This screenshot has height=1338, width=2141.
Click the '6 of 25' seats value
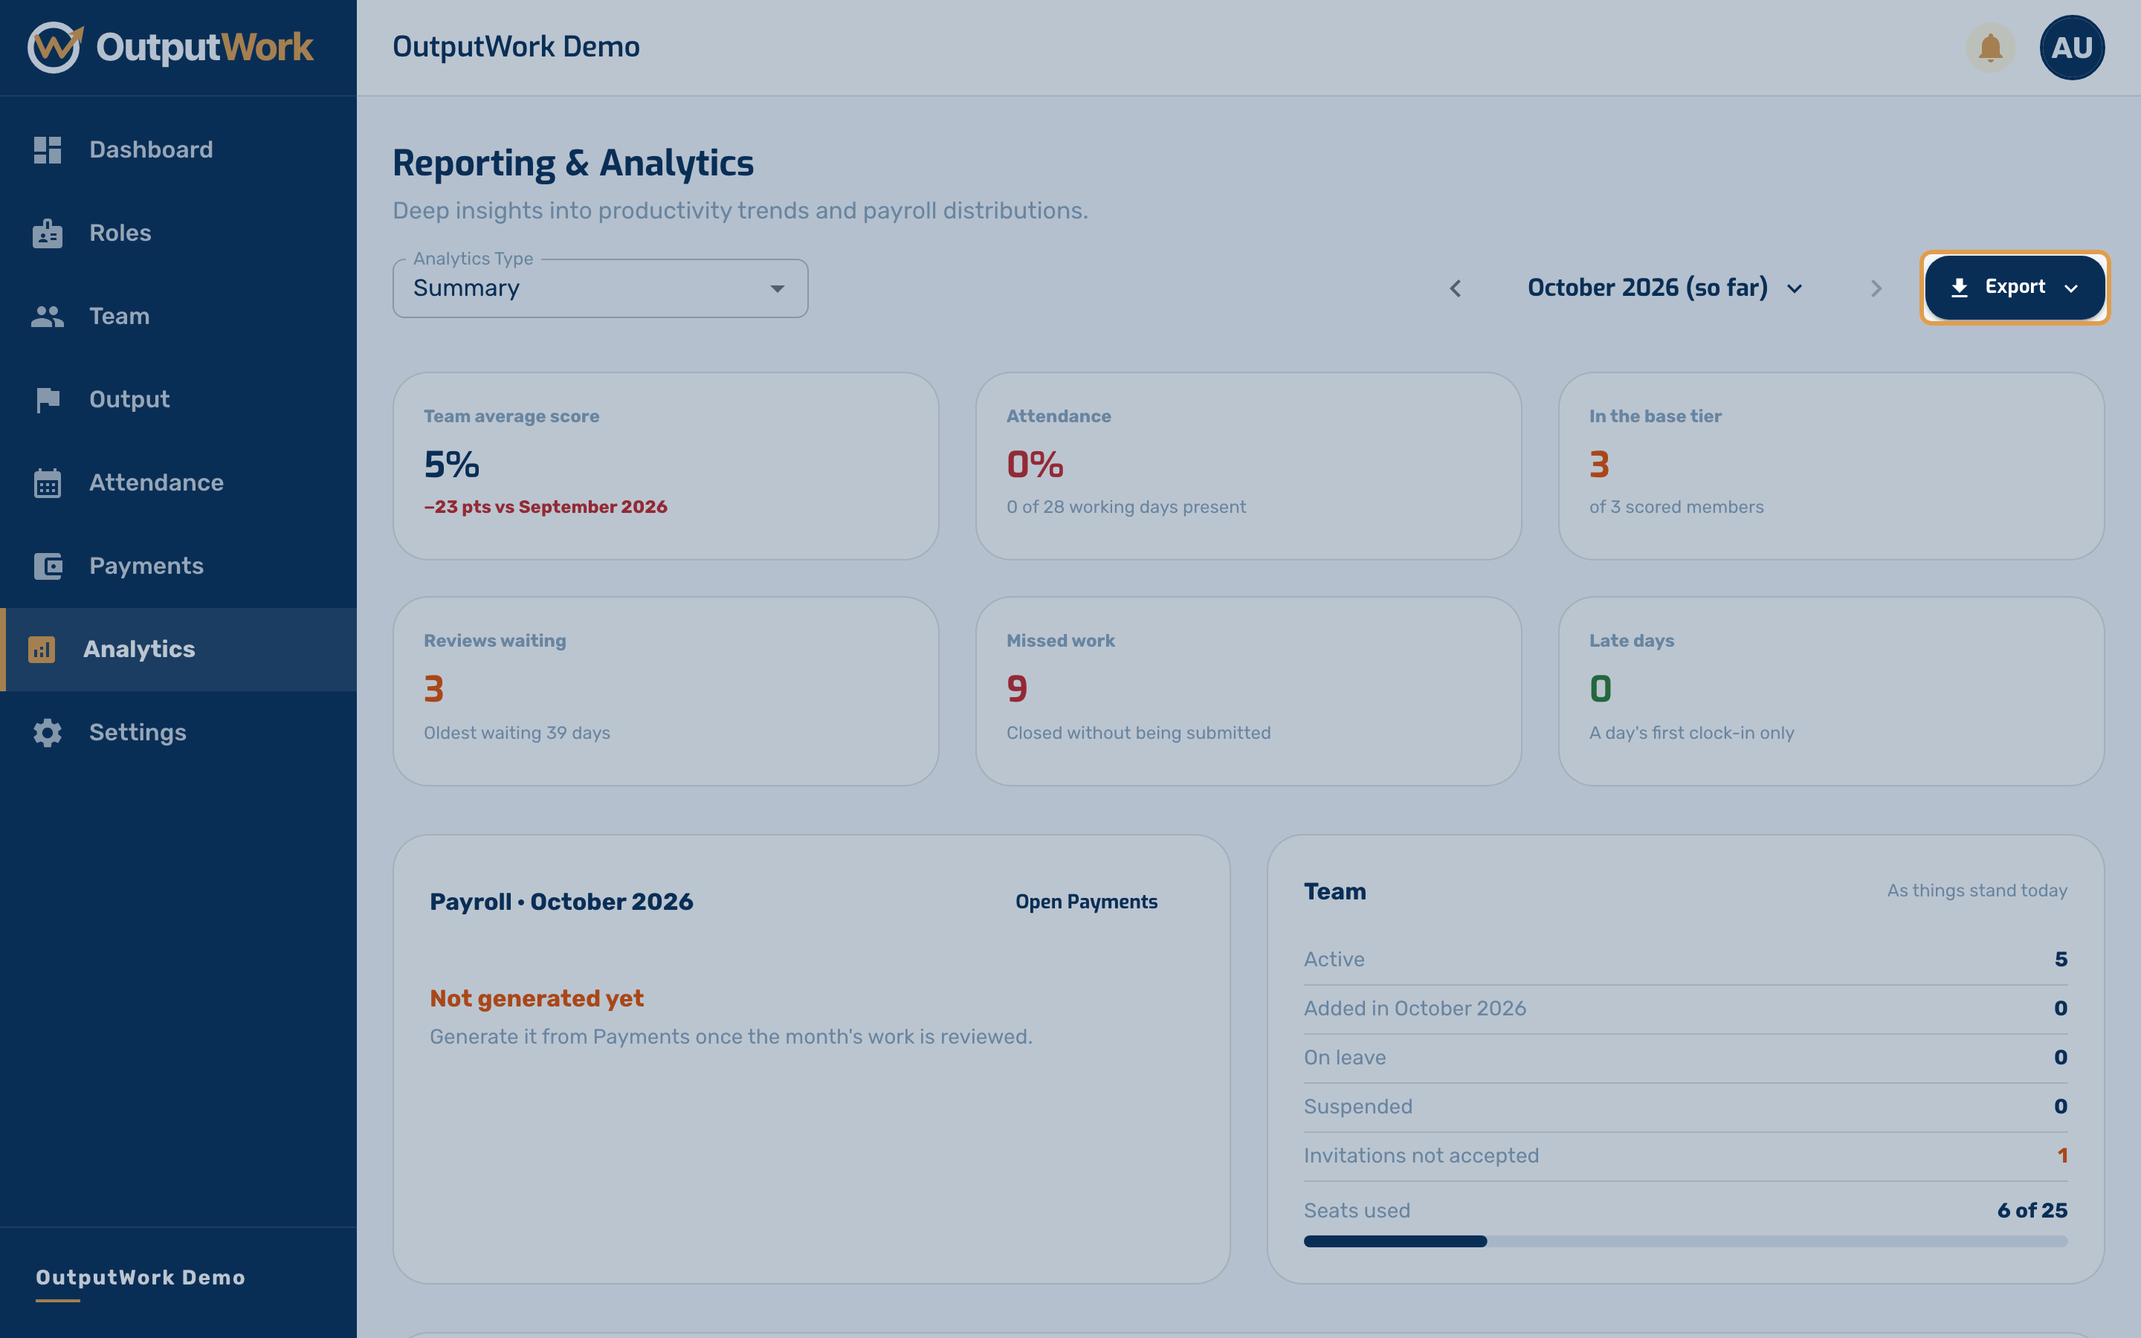2032,1211
